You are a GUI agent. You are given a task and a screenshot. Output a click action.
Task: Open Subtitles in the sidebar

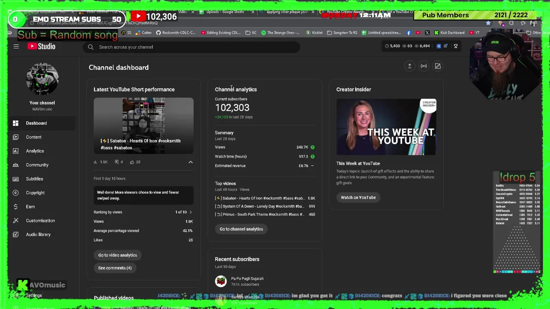pyautogui.click(x=34, y=179)
